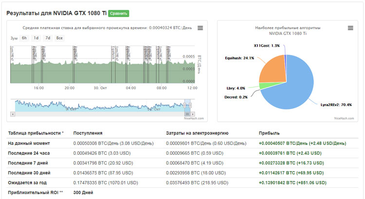Click the Equihash: 24.1% label
365x199 pixels.
pyautogui.click(x=239, y=58)
